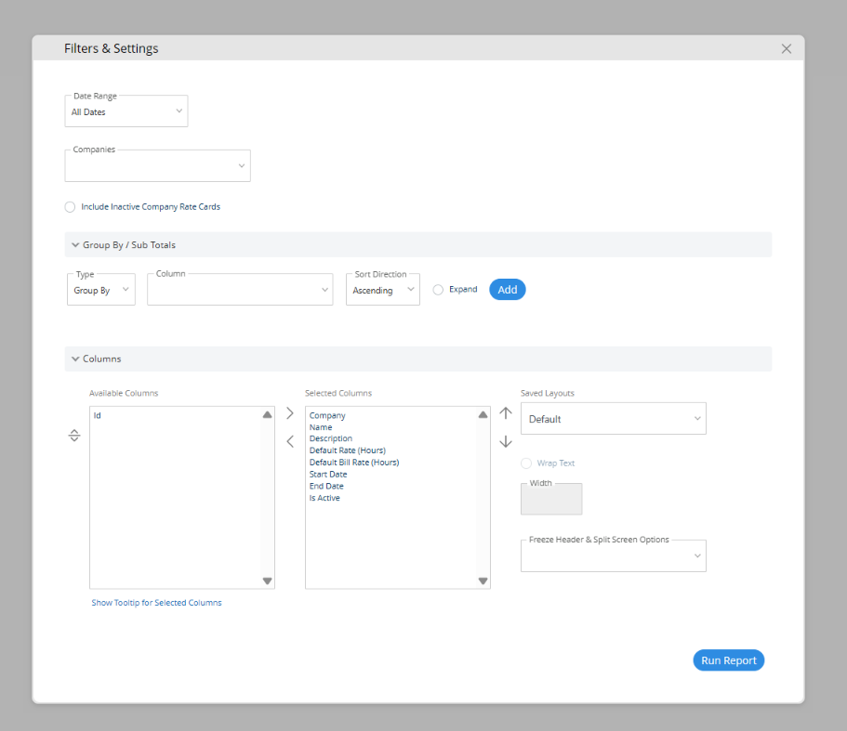
Task: Collapse the Group By / Sub Totals section
Action: pyautogui.click(x=75, y=245)
